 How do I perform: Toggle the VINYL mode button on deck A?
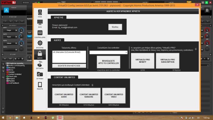[30, 37]
